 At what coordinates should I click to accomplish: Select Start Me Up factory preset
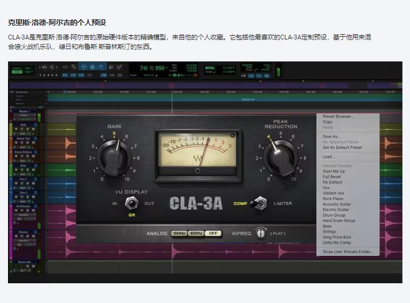334,171
